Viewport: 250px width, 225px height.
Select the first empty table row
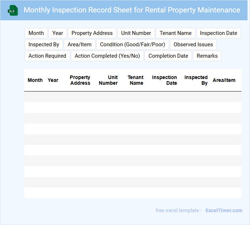point(133,97)
